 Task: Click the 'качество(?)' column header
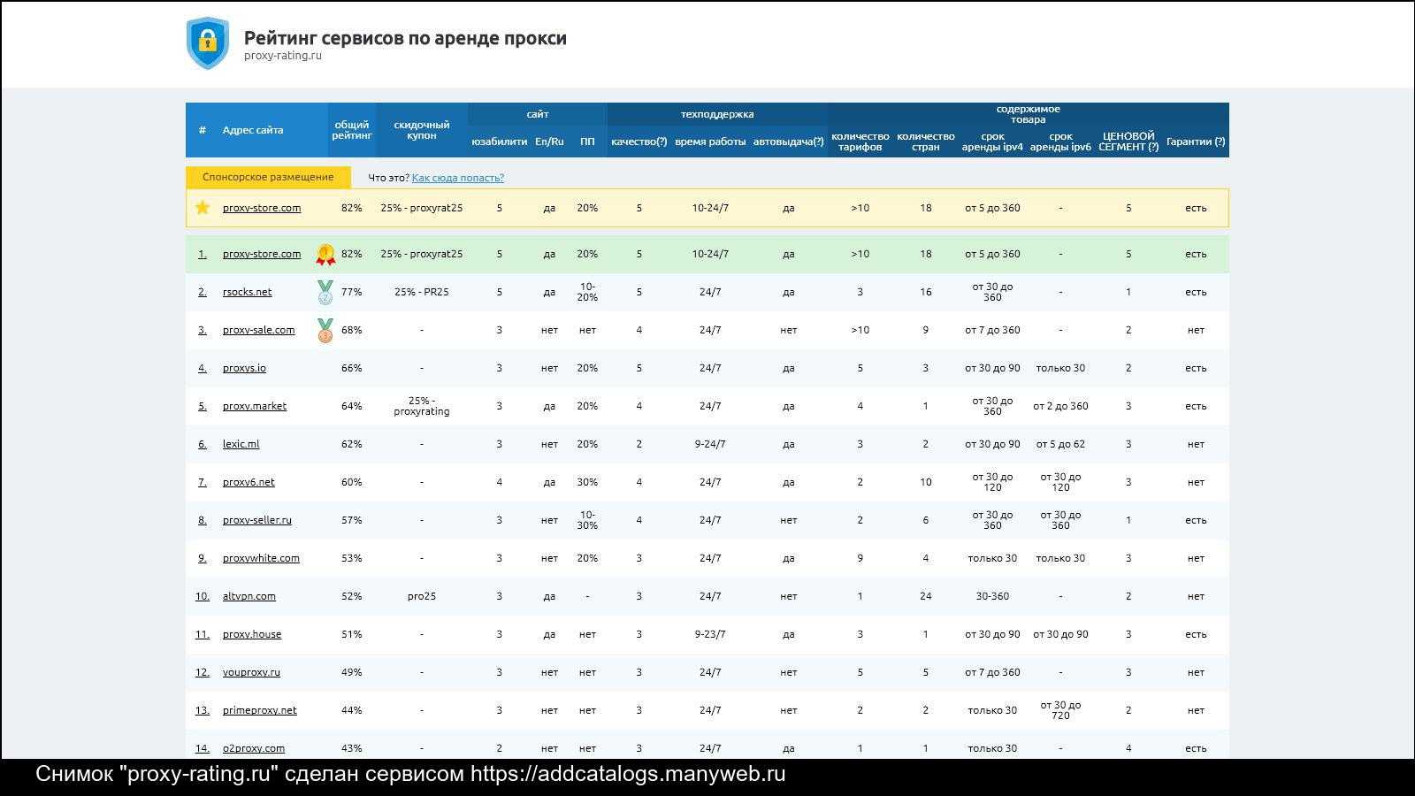point(639,142)
